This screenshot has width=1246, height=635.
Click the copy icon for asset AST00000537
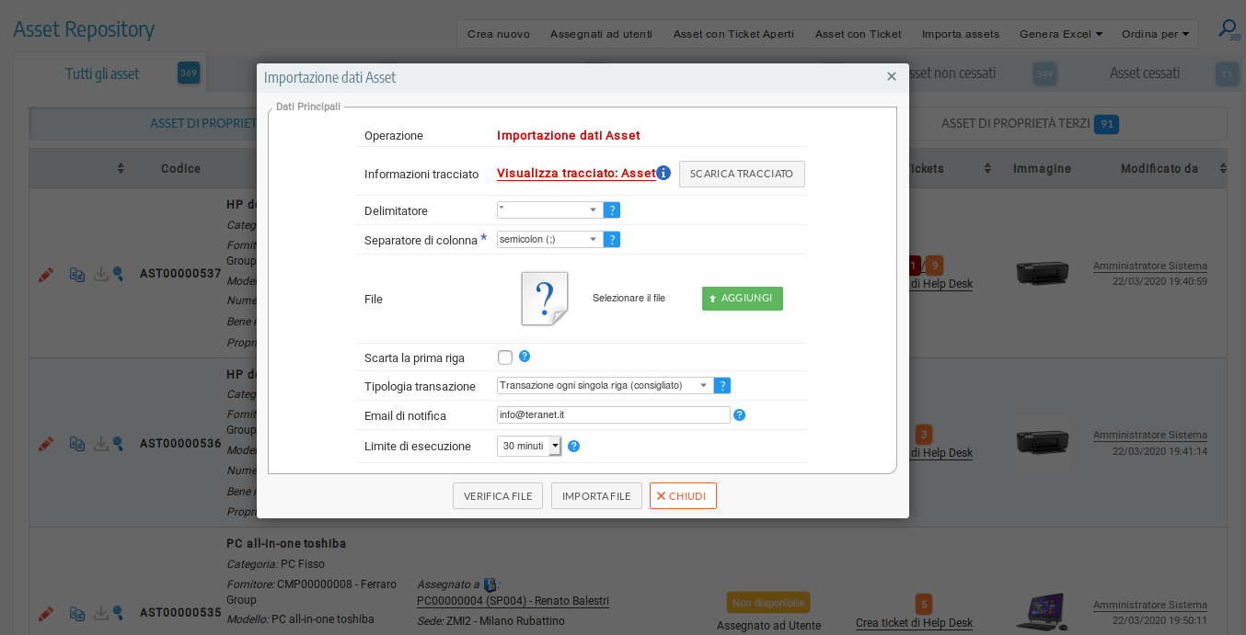point(77,275)
